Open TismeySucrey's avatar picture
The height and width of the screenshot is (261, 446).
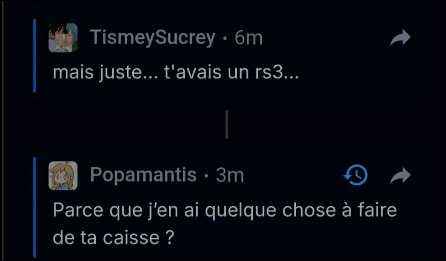63,38
